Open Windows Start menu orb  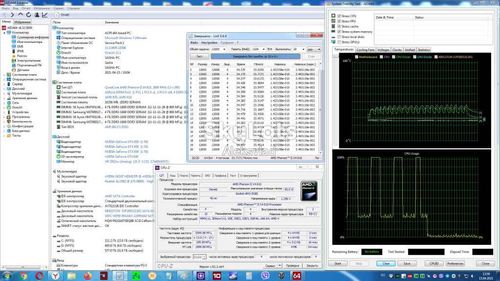(x=7, y=276)
